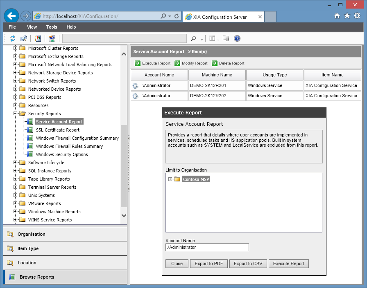Collapse the Security Reports folder
367x288 pixels.
16,114
